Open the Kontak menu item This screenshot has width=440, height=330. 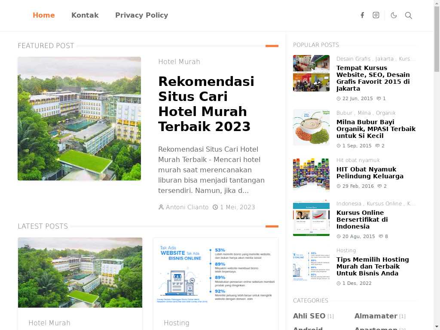(85, 15)
